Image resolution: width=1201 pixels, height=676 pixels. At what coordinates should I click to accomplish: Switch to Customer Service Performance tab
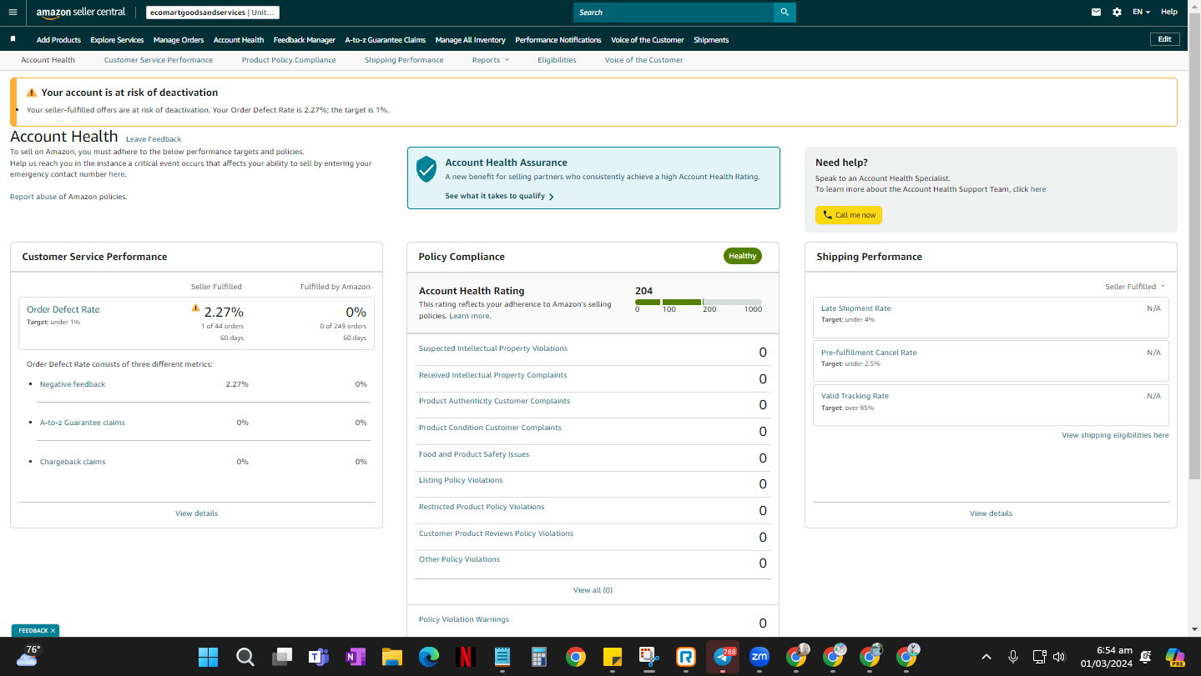[159, 60]
